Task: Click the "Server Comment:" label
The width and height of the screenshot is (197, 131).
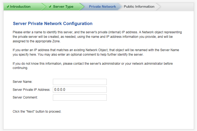Action: (x=25, y=97)
